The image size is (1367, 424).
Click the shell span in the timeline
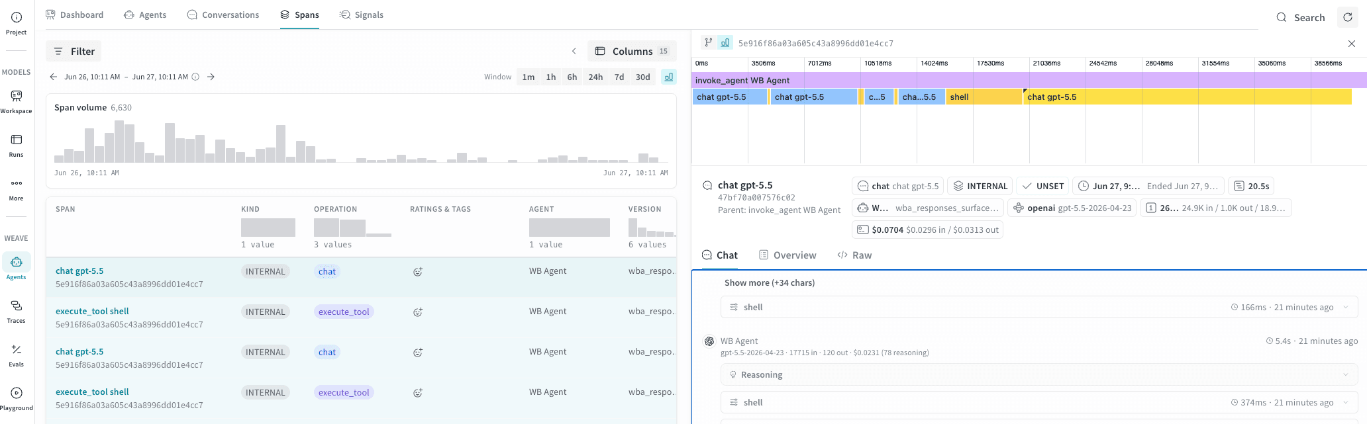(x=984, y=97)
